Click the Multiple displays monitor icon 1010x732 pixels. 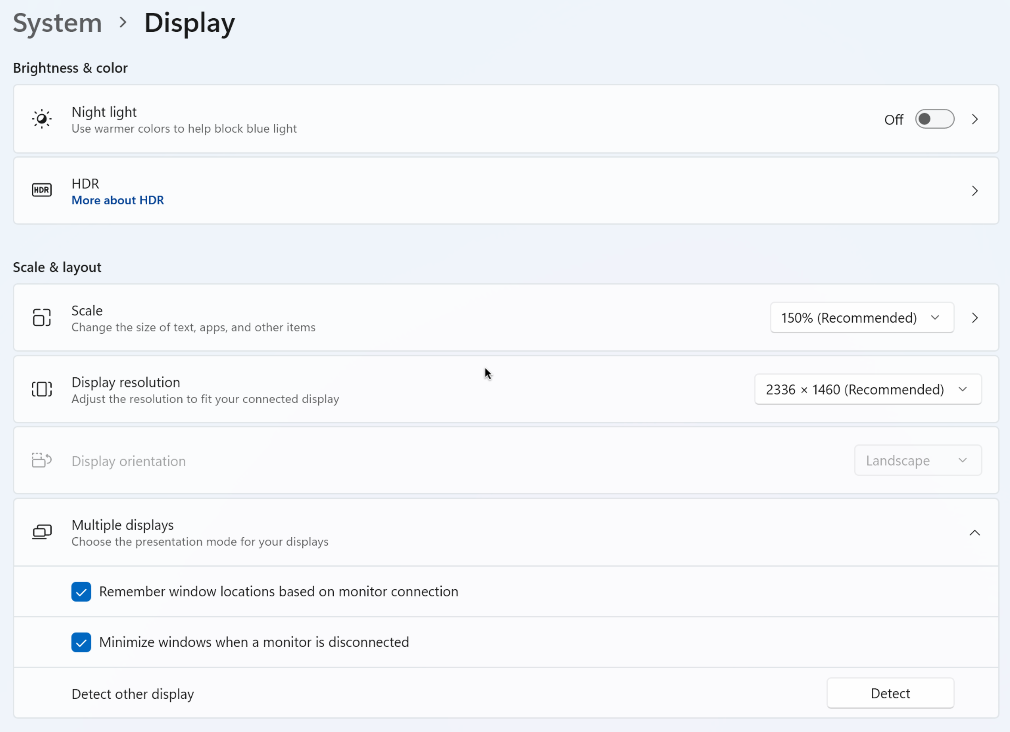click(x=42, y=532)
